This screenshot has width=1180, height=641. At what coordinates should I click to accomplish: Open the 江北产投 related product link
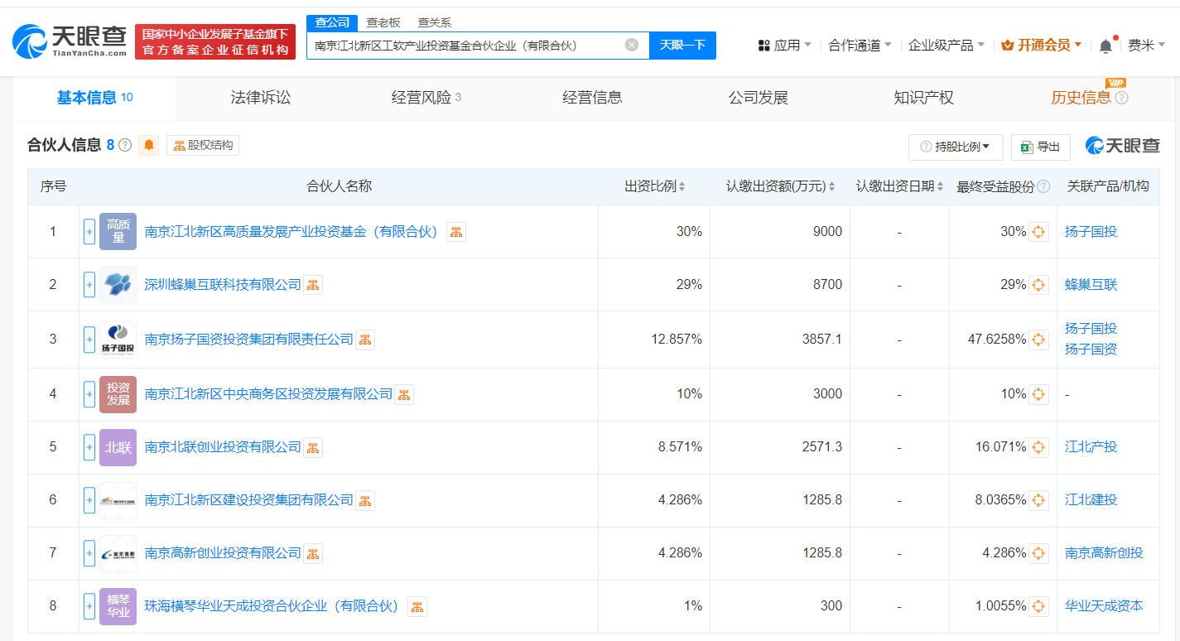tap(1091, 447)
